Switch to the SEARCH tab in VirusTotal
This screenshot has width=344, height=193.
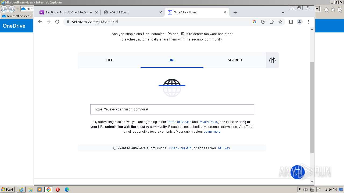[235, 60]
